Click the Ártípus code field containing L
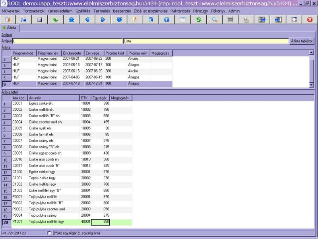 pos(67,41)
